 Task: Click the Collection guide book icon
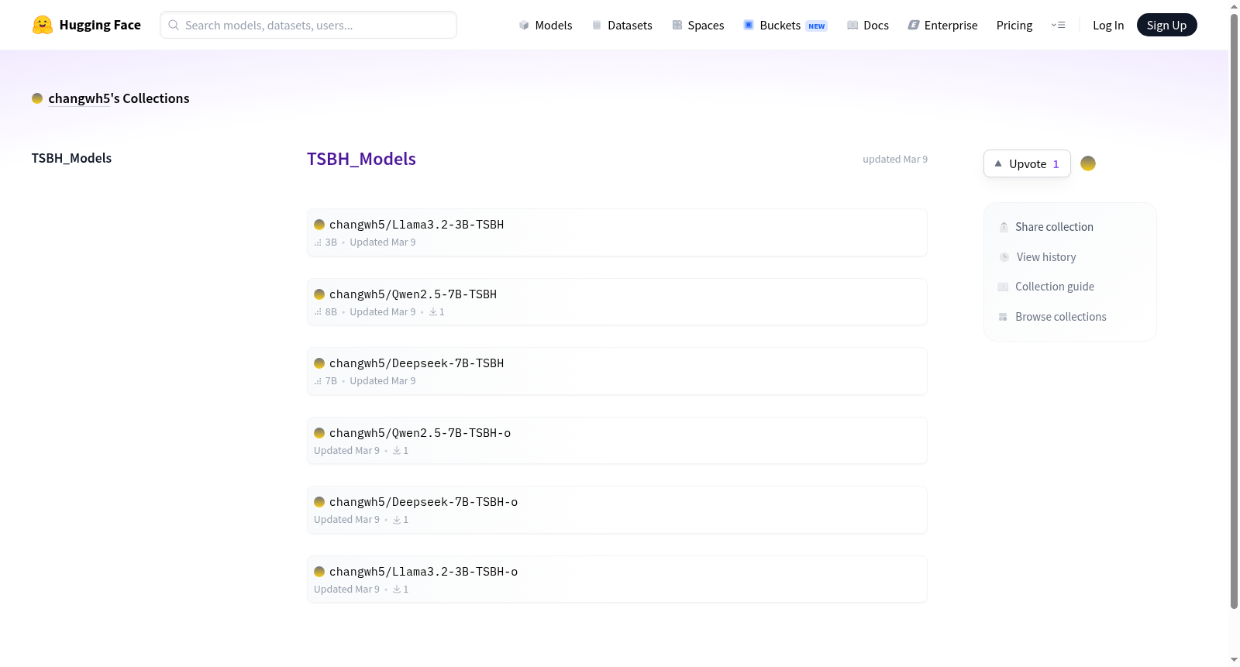[1003, 287]
